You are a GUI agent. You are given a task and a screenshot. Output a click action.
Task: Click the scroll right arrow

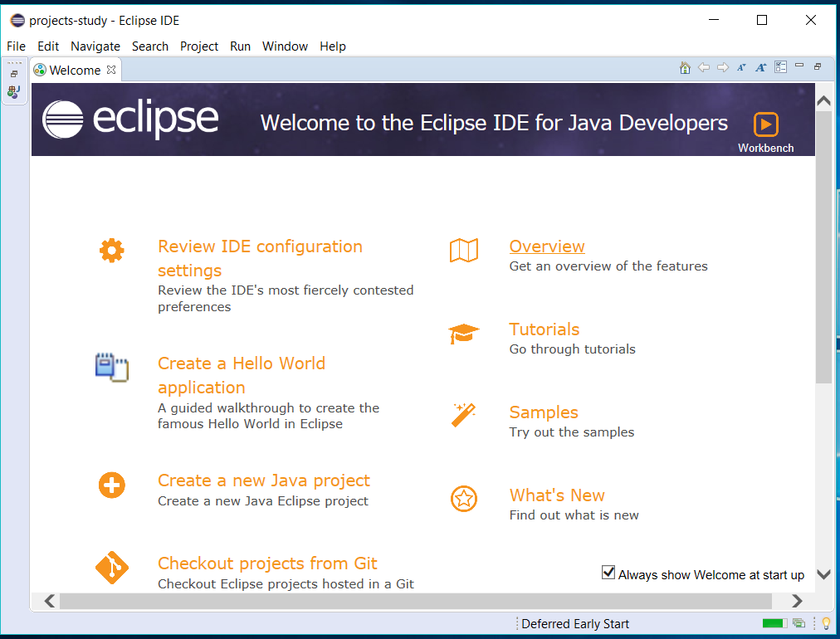click(x=797, y=601)
